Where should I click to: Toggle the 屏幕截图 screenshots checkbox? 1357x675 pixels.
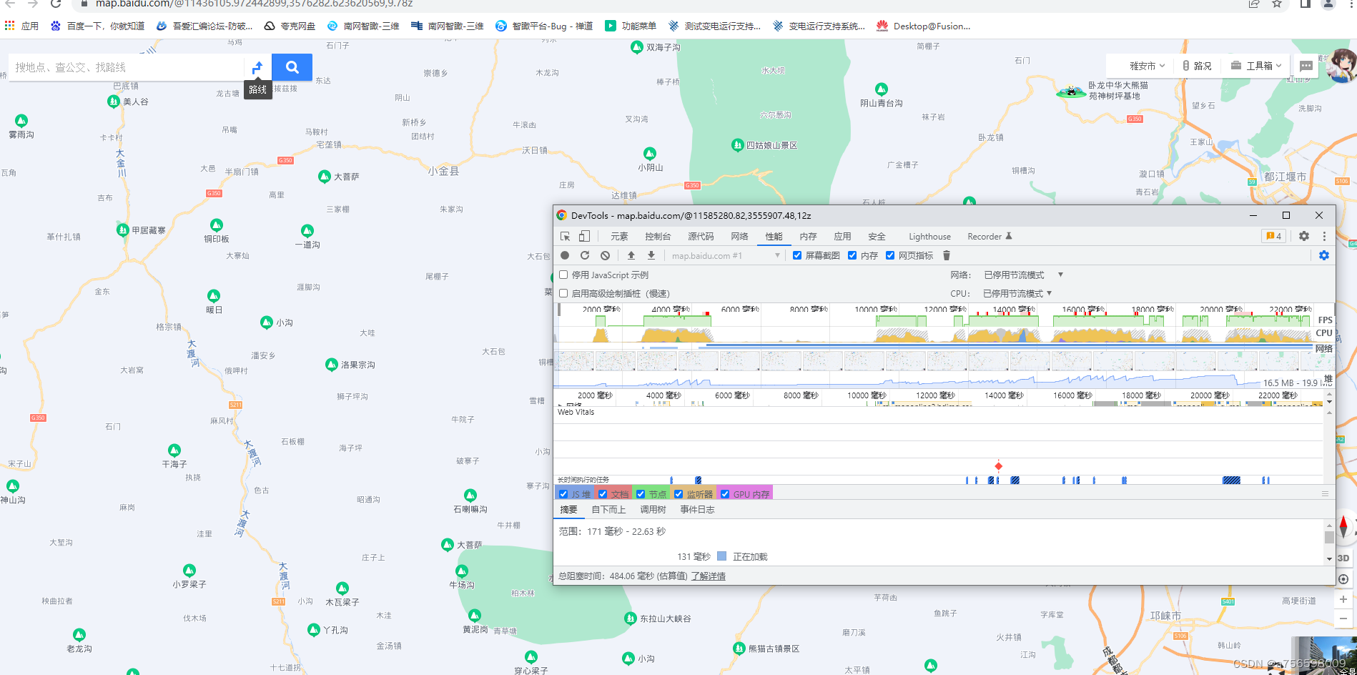click(797, 255)
